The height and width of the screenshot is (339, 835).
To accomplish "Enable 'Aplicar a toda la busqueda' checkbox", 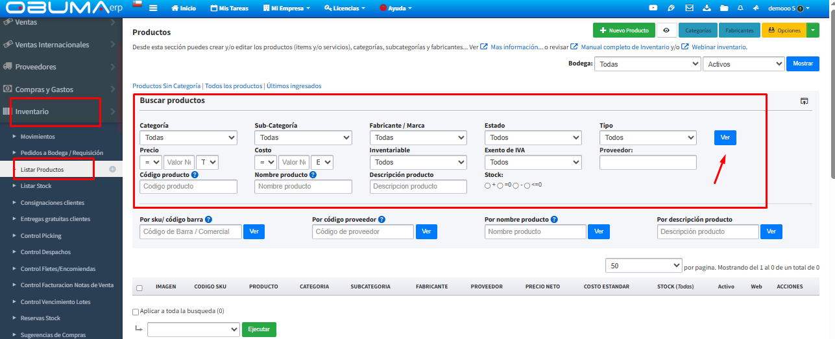I will [x=136, y=312].
